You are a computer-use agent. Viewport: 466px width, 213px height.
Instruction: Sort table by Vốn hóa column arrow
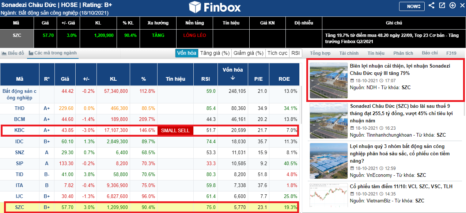tap(232, 78)
